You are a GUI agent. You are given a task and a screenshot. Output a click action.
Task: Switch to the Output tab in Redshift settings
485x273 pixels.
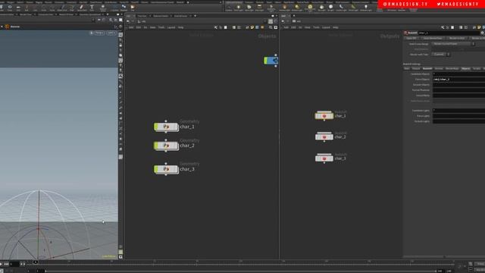click(416, 69)
